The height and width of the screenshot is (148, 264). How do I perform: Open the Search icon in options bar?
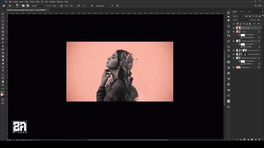[255, 6]
